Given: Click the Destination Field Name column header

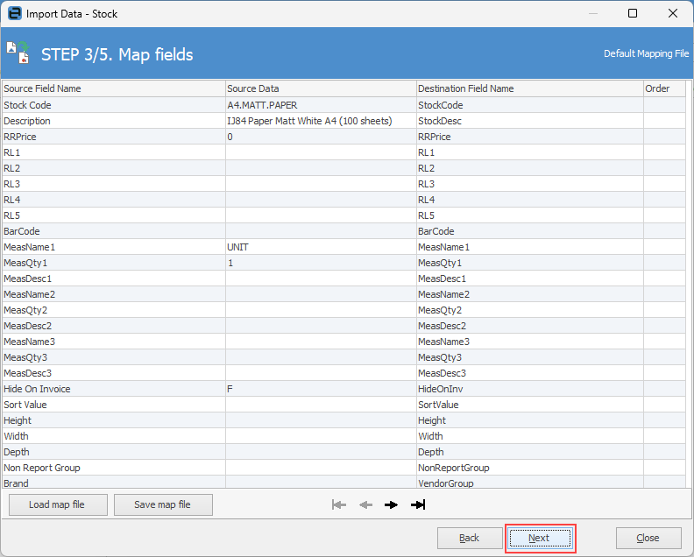Looking at the screenshot, I should point(528,88).
